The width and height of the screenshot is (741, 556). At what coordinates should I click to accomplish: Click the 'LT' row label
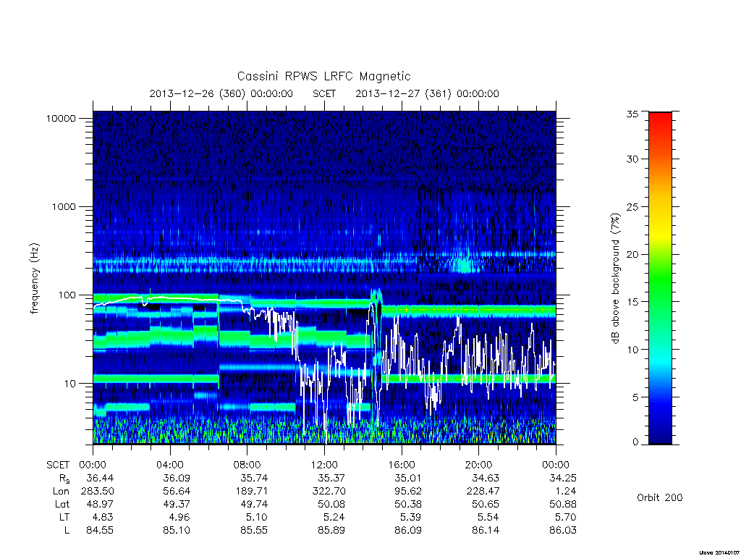click(64, 517)
